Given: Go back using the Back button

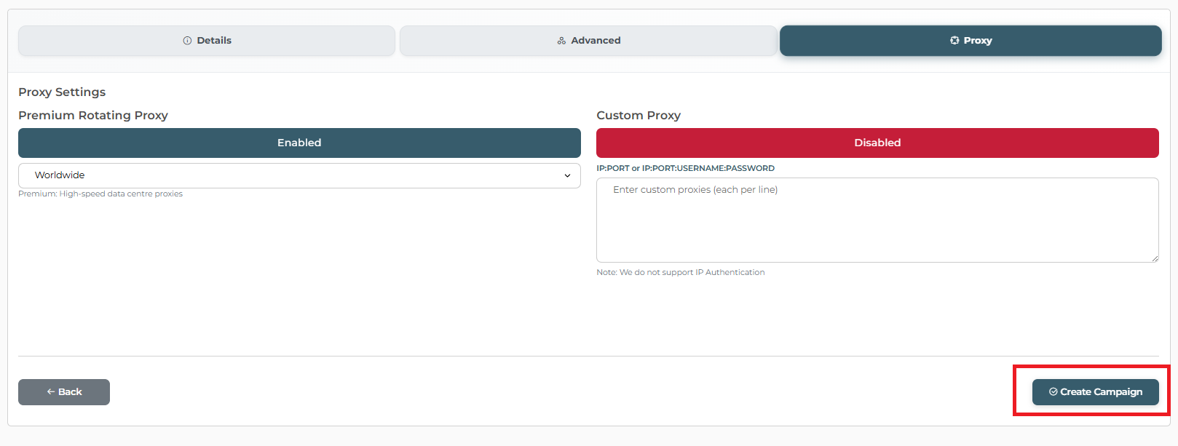Looking at the screenshot, I should pos(64,392).
